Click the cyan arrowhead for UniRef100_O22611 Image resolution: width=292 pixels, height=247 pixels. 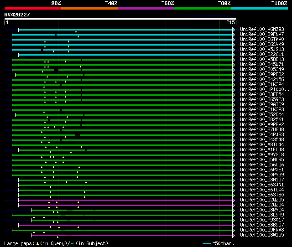[x=234, y=55]
